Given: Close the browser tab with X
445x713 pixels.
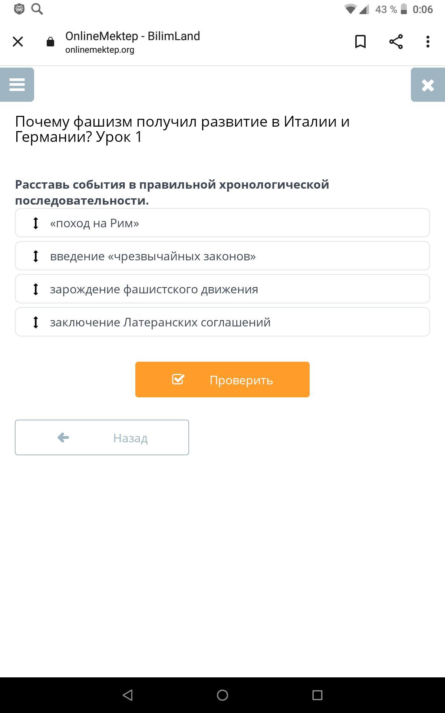Looking at the screenshot, I should [18, 42].
